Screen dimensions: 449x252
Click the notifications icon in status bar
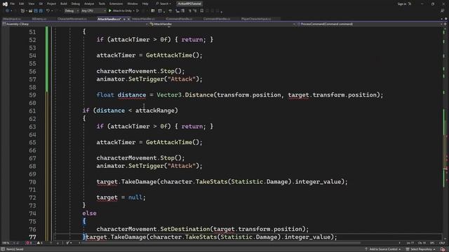[443, 249]
